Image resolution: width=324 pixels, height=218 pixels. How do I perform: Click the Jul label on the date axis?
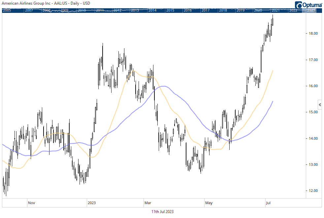point(268,203)
